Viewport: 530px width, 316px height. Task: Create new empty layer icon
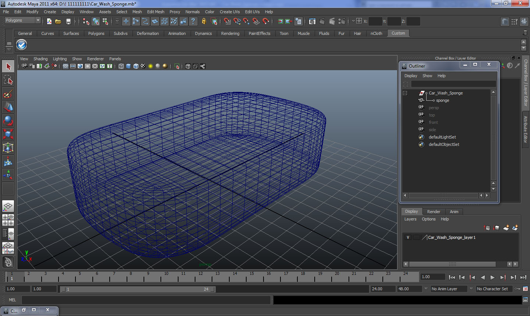coord(506,228)
